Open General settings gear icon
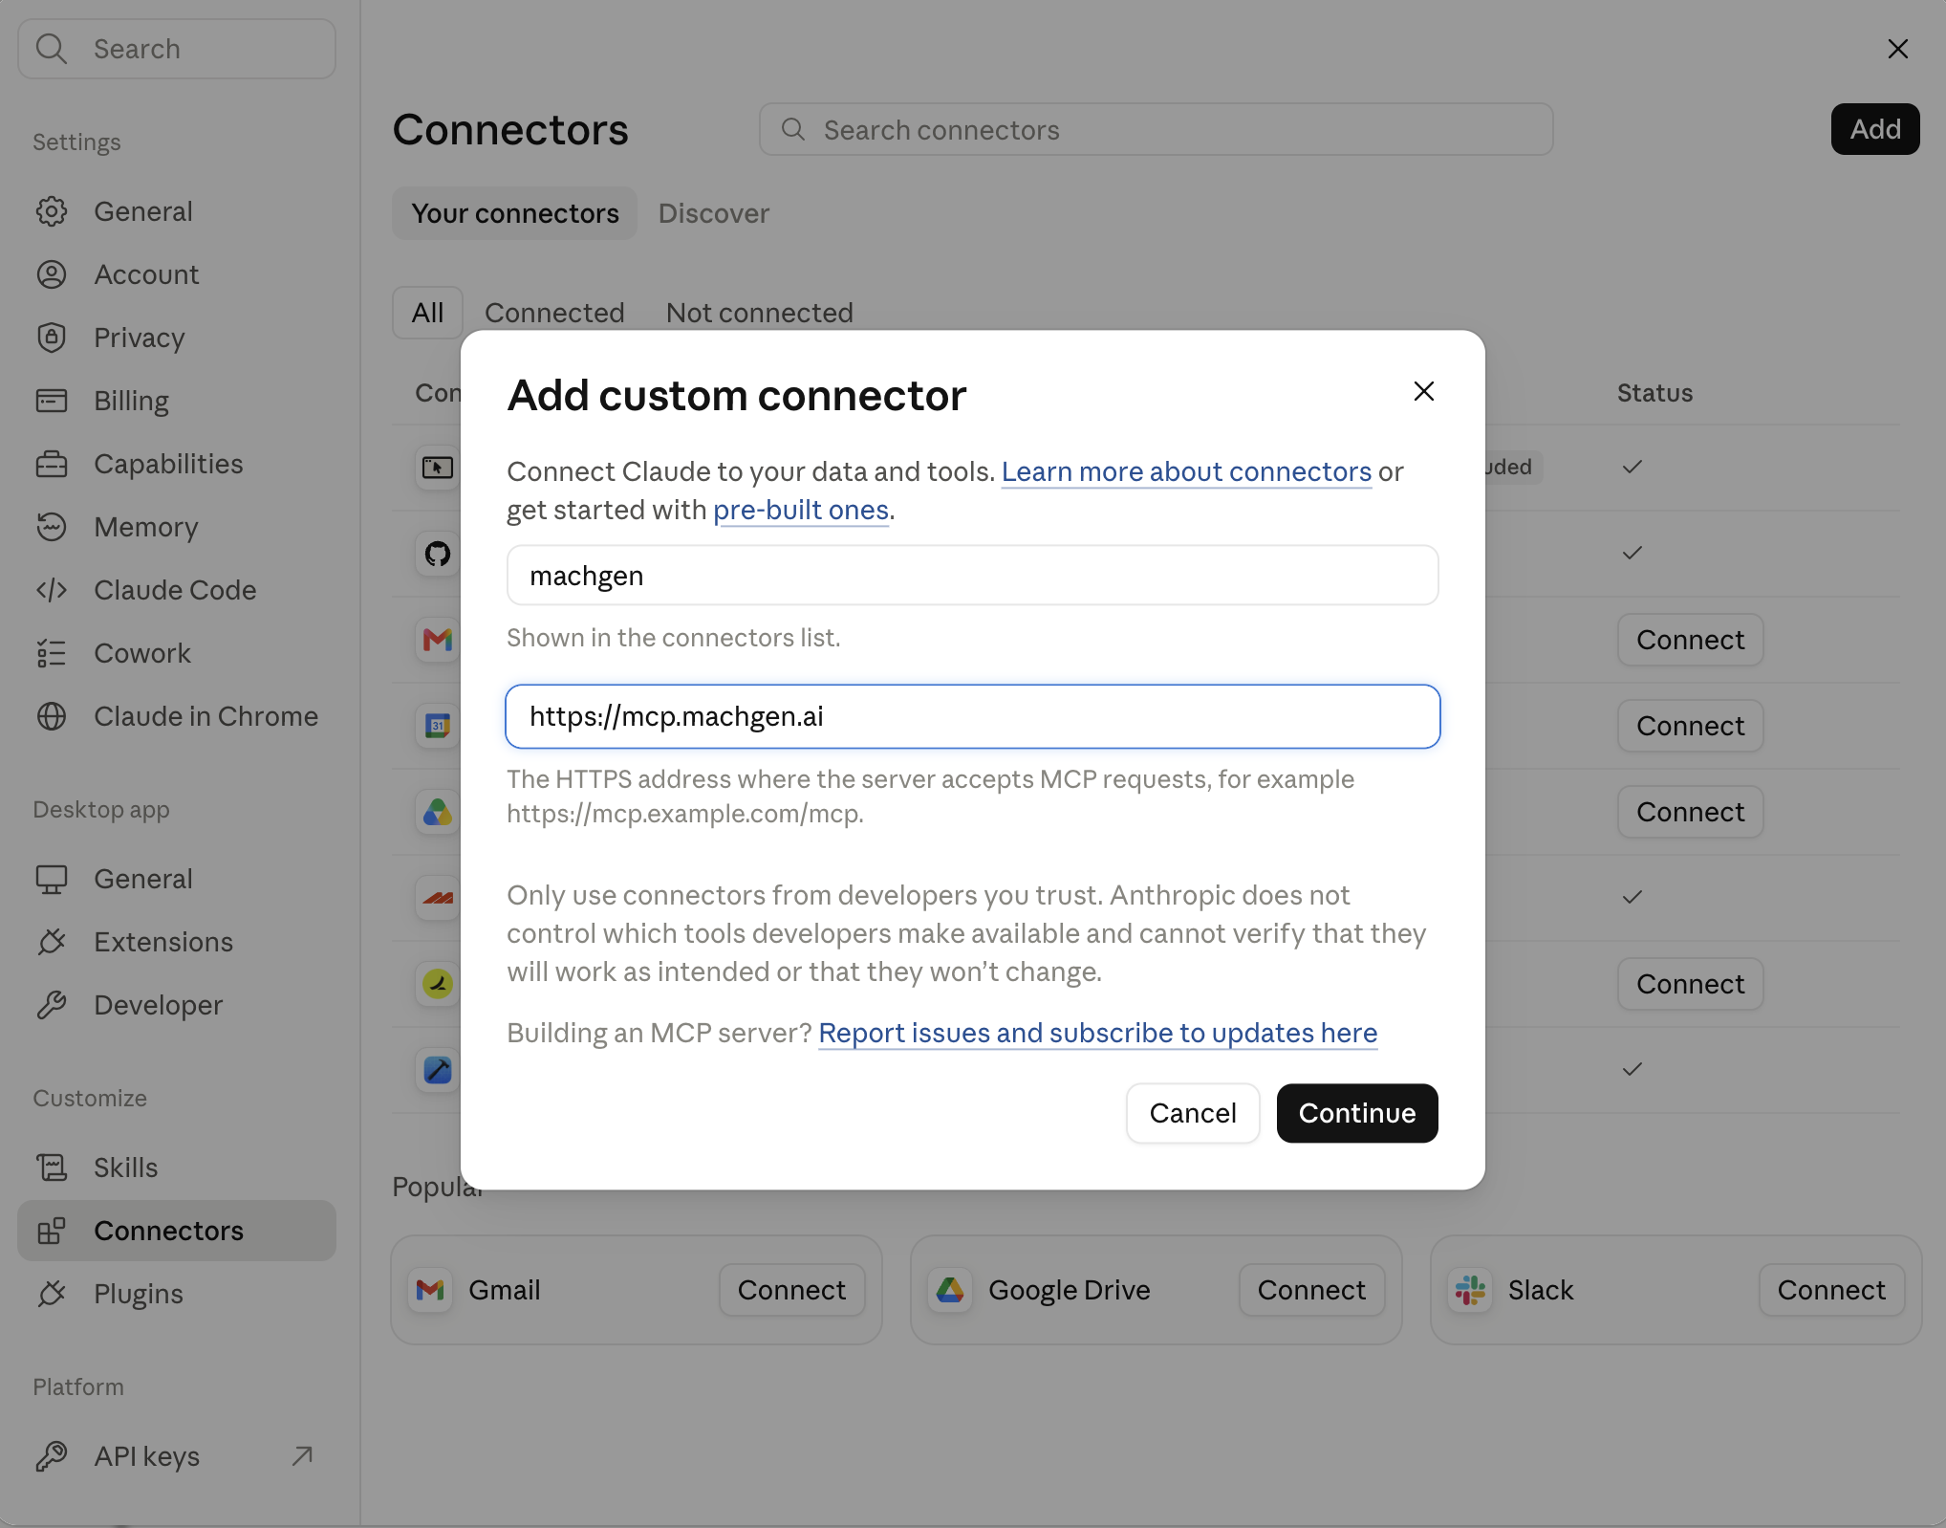Viewport: 1946px width, 1528px height. point(52,211)
